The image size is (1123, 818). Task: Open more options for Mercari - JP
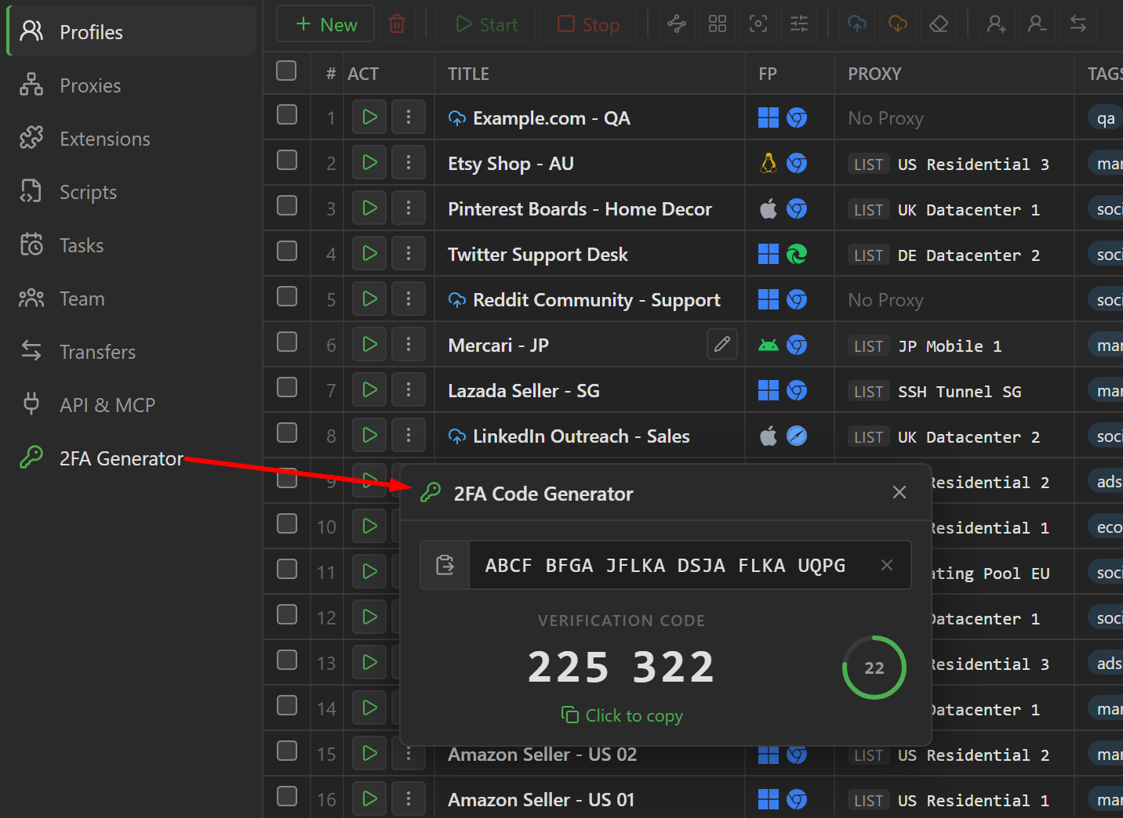coord(409,345)
